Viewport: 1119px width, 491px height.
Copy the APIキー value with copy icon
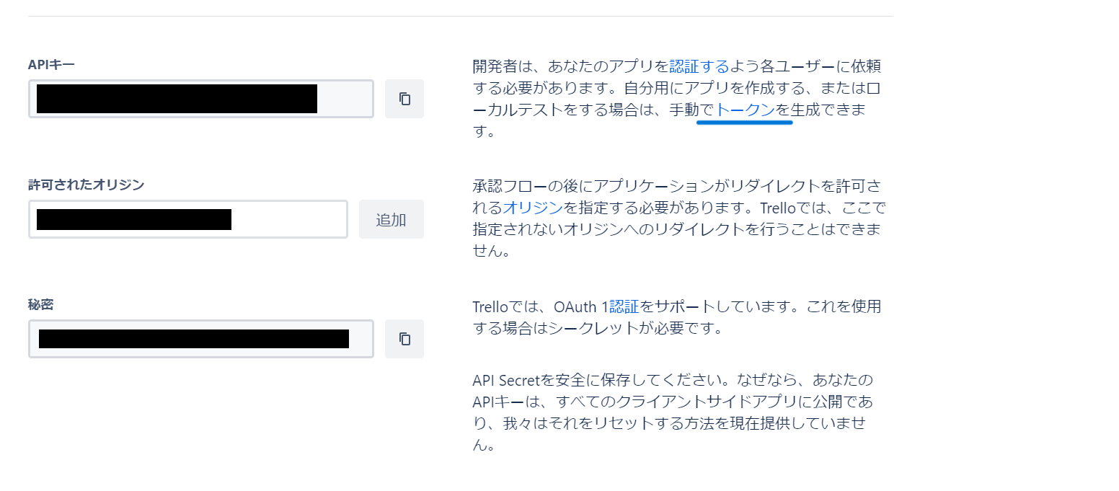404,99
